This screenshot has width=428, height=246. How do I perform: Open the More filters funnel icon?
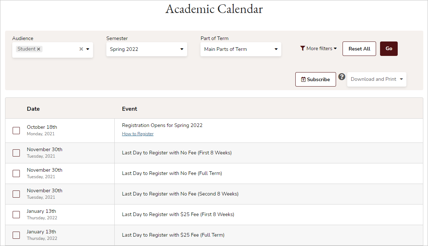[x=303, y=48]
